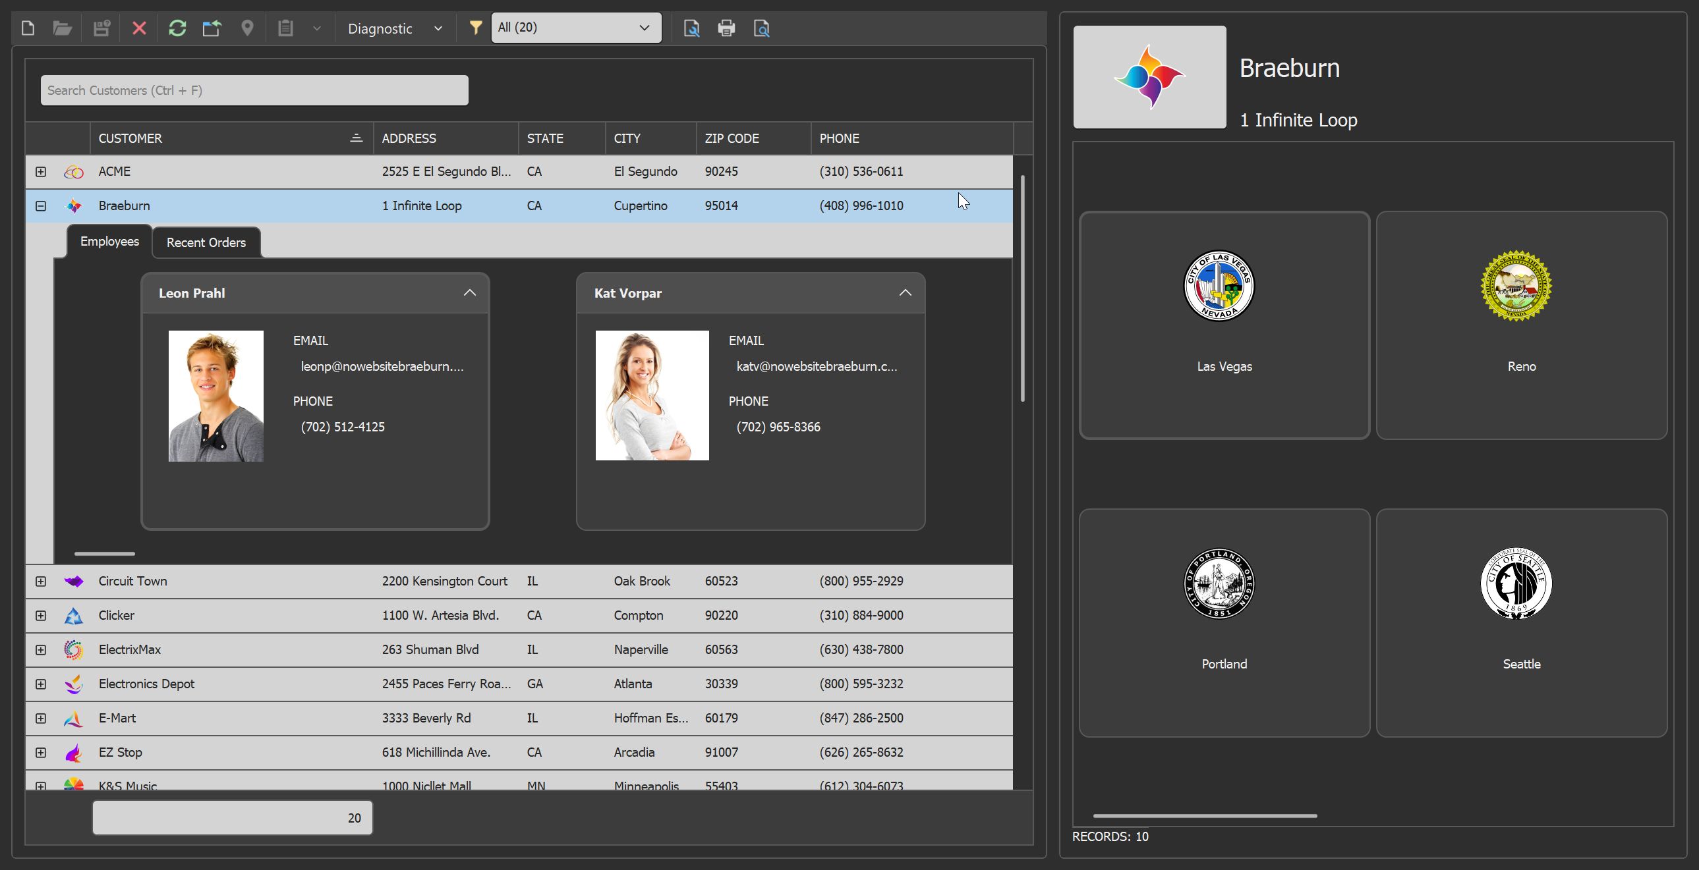Click the Print preview magnifier icon
The height and width of the screenshot is (870, 1699).
coord(762,28)
